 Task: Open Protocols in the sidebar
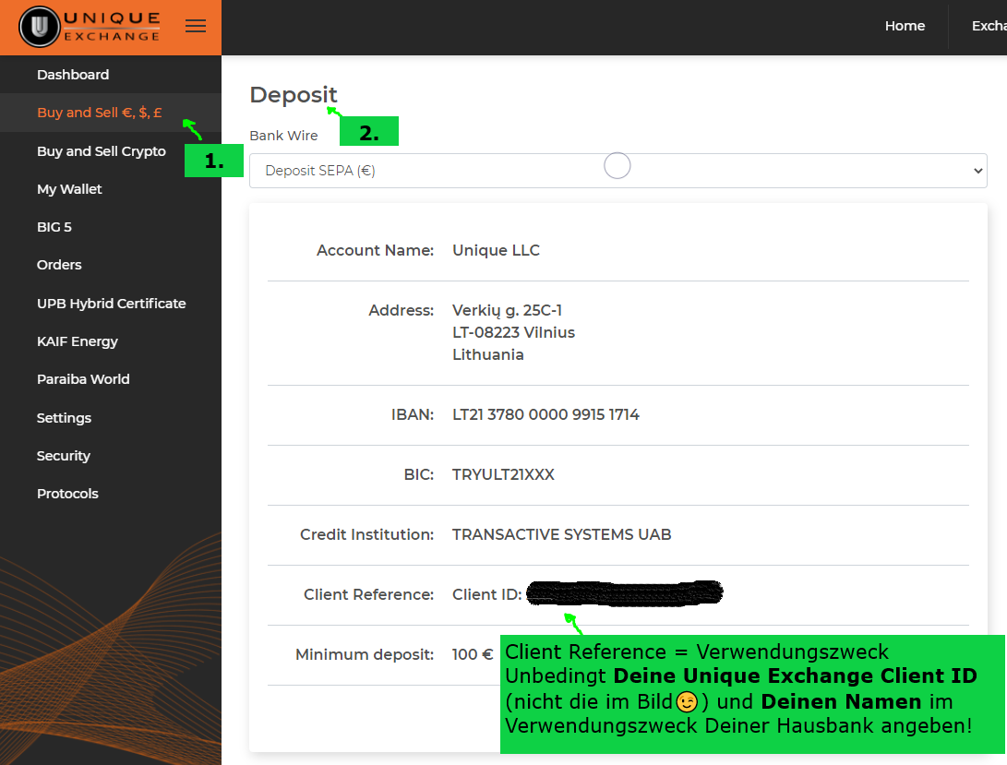[67, 494]
